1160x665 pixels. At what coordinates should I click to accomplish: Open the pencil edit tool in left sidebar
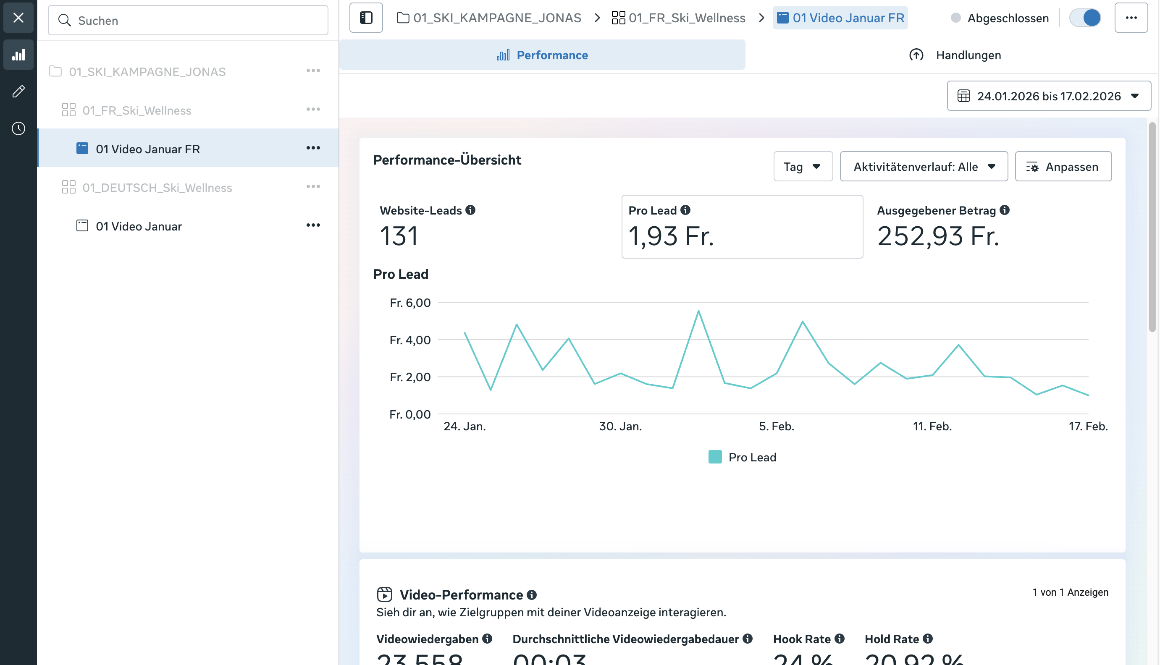coord(18,91)
